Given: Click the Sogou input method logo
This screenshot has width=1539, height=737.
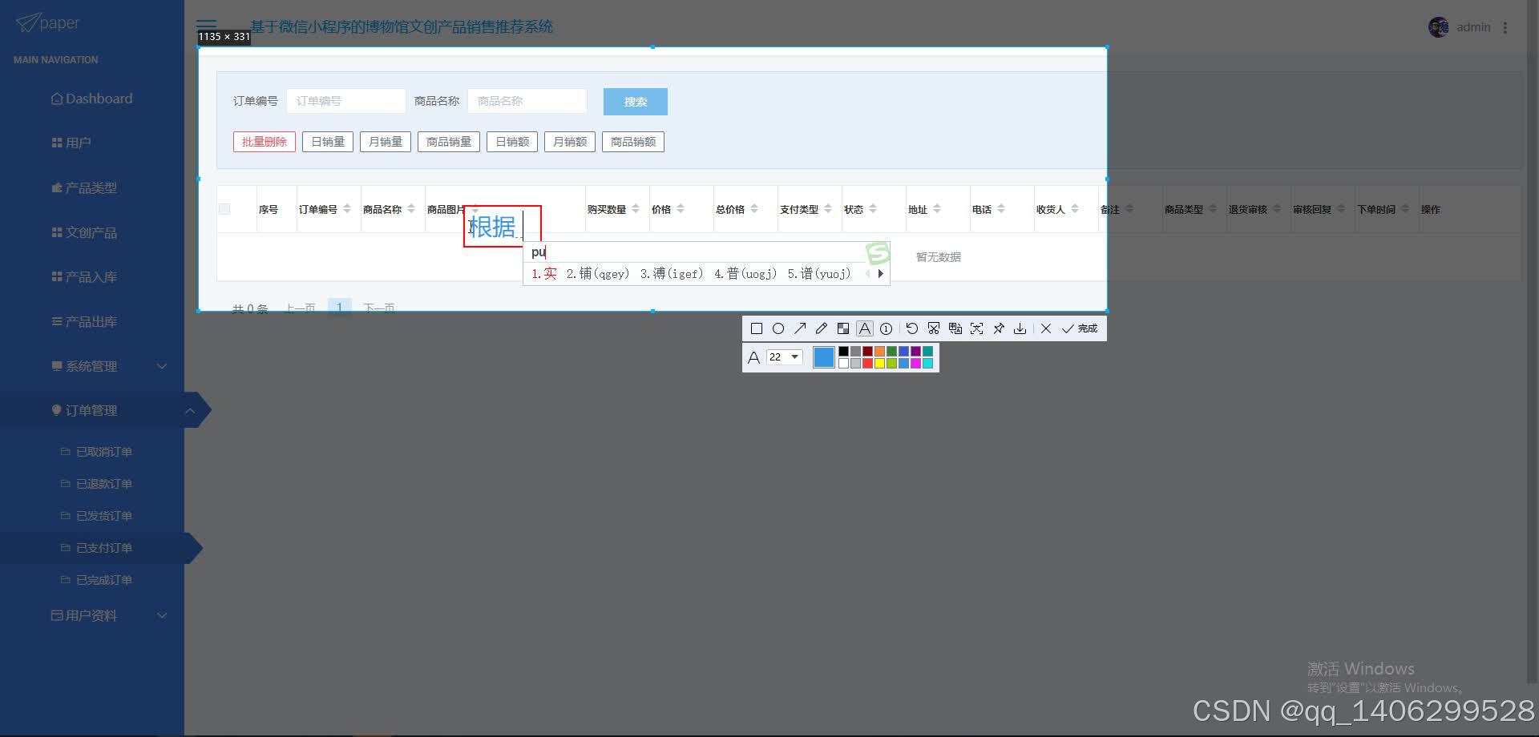Looking at the screenshot, I should [878, 253].
